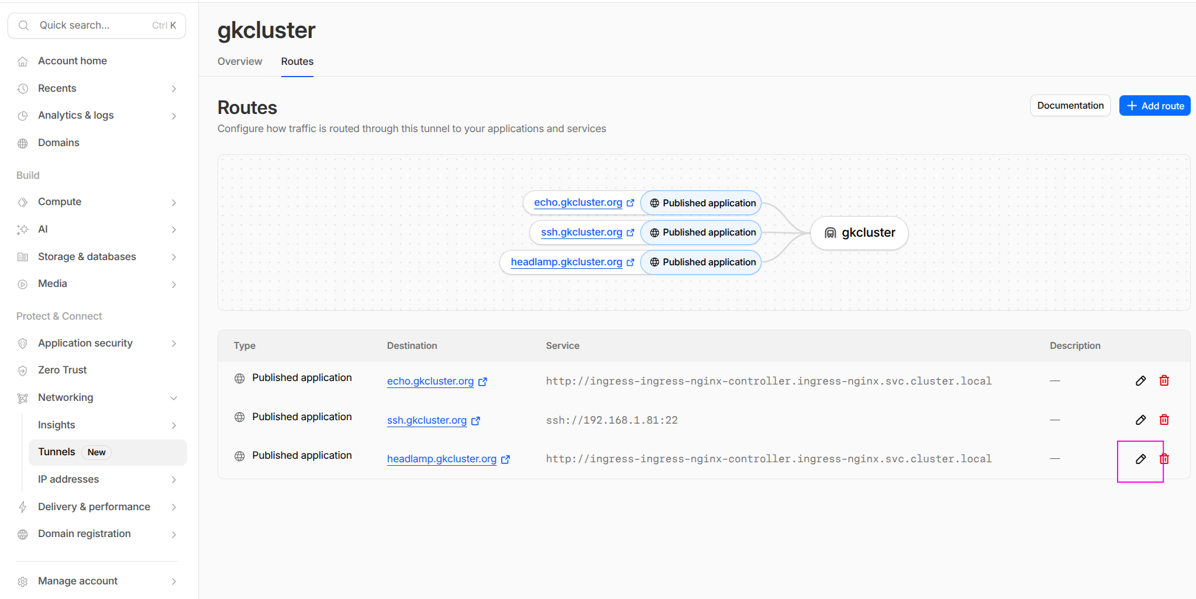This screenshot has height=599, width=1196.
Task: Click the magnifier icon in Quick search
Action: coord(23,25)
